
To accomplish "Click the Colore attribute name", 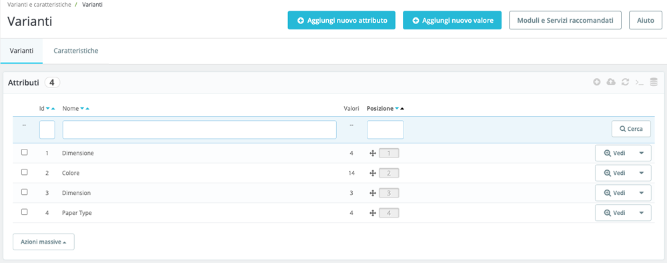I will (x=71, y=173).
